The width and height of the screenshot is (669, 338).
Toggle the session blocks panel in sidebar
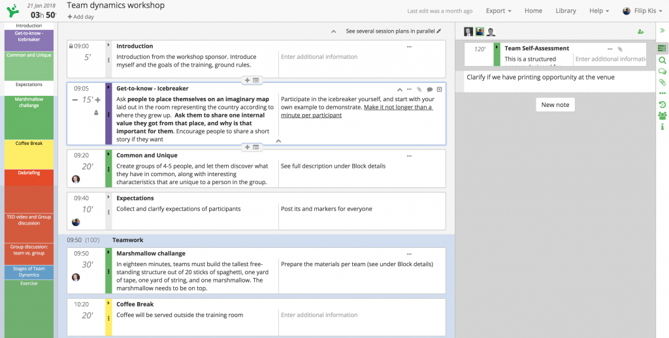(x=662, y=48)
